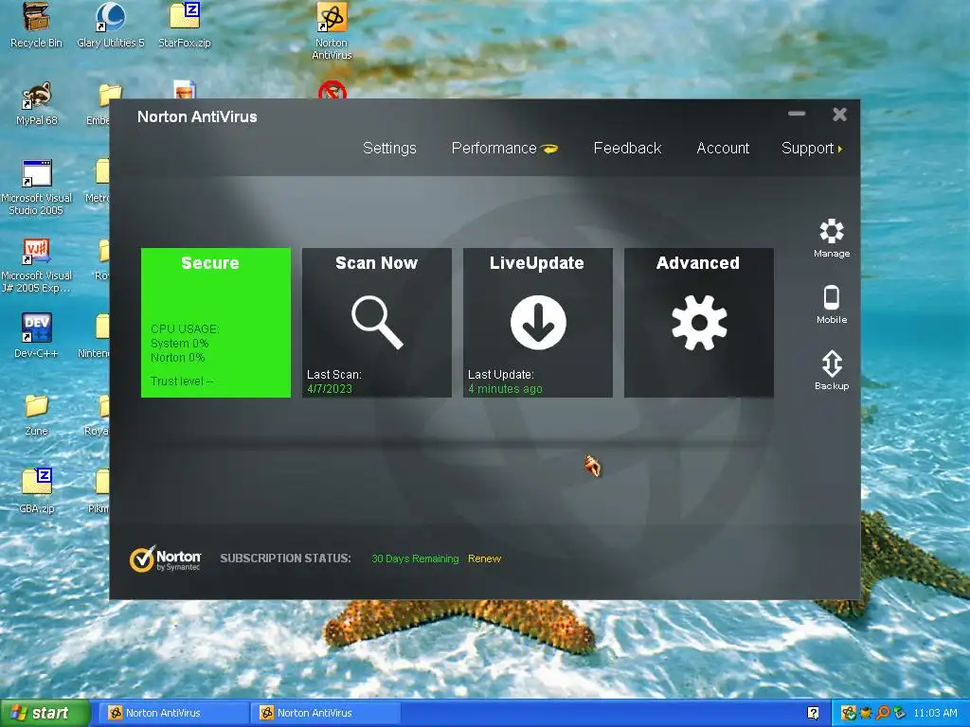Open the Performance menu
Viewport: 970px width, 727px height.
point(494,149)
